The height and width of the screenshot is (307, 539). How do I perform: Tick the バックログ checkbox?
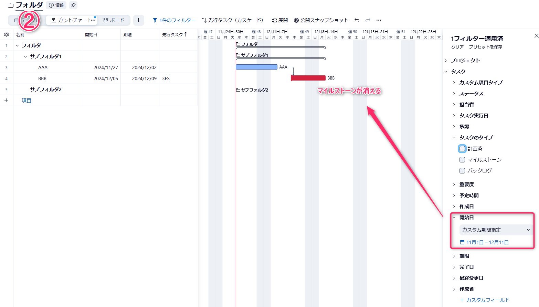point(462,171)
